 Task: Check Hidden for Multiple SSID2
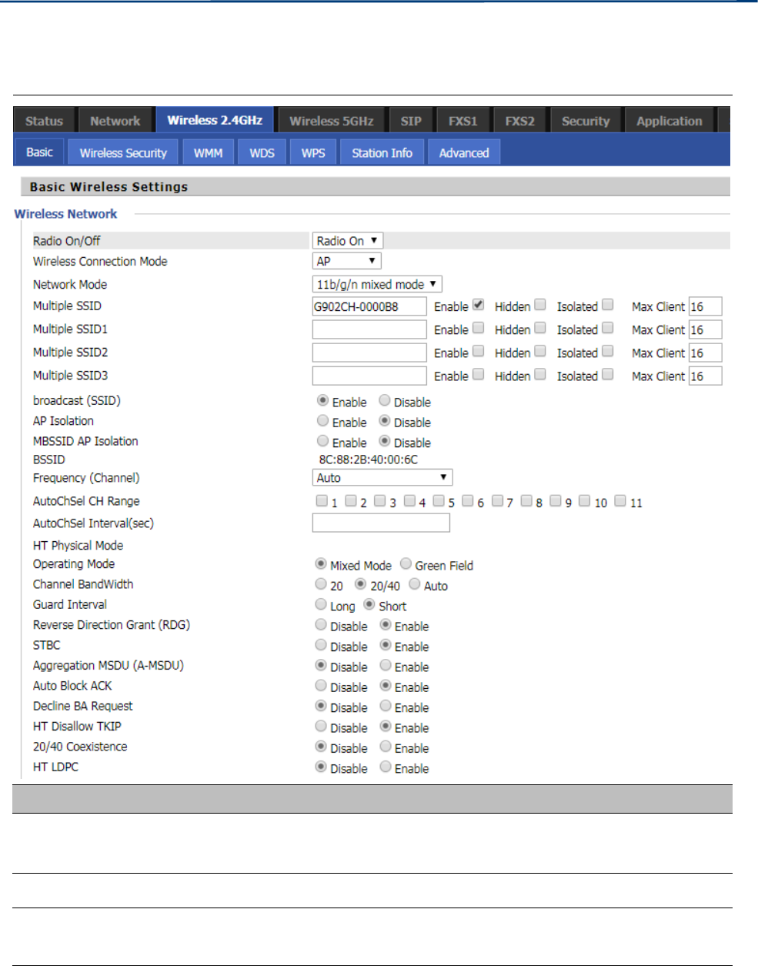click(x=540, y=351)
